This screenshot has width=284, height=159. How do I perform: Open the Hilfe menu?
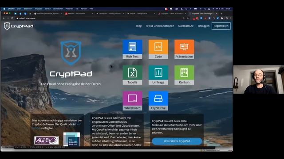[x=91, y=9]
